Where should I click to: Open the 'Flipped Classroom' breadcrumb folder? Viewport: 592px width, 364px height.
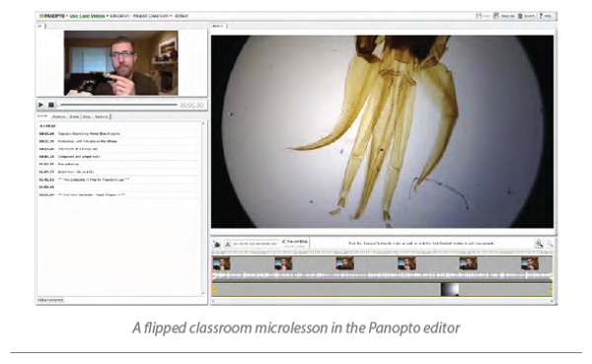click(151, 16)
